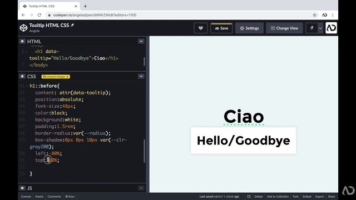The image size is (356, 200).
Task: Click the author name Angela
Action: 34,31
